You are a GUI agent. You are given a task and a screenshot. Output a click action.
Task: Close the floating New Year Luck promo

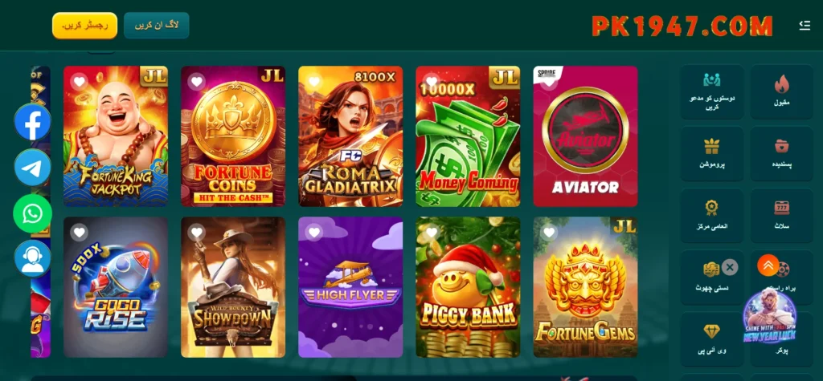coord(730,267)
